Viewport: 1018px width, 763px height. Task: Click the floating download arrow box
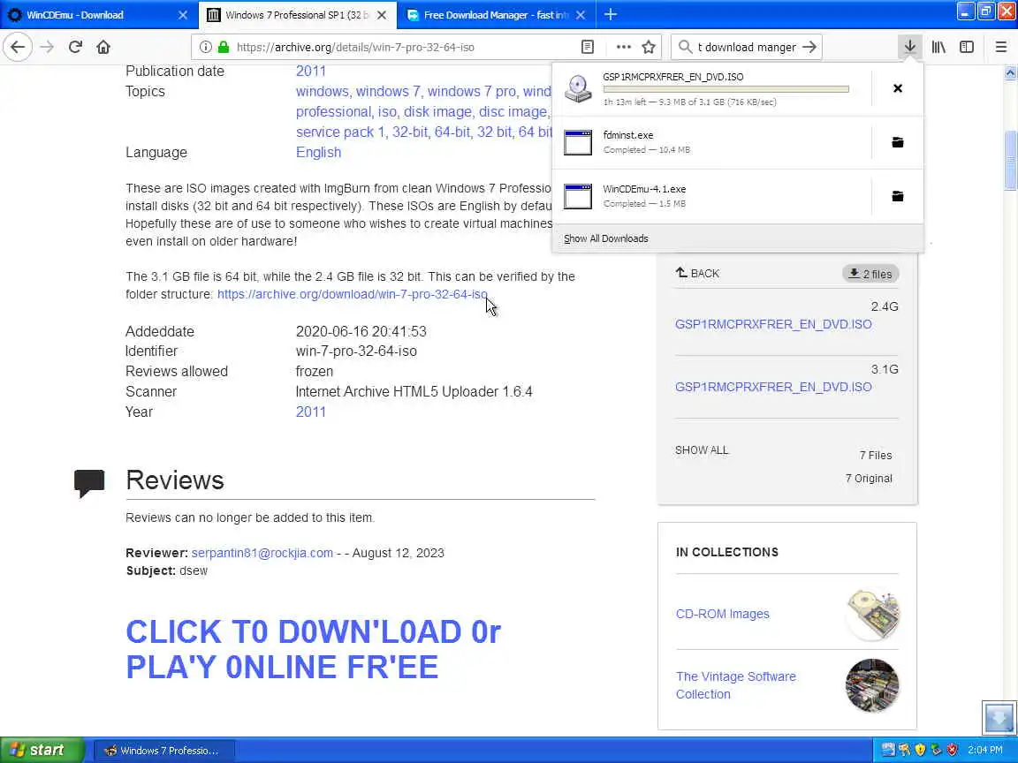click(x=999, y=718)
